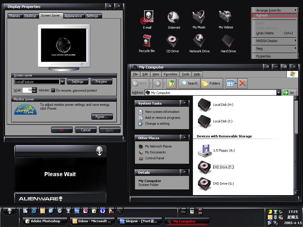Viewport: 303px width, 227px height.
Task: Open the File menu in My Computer
Action: coord(135,74)
